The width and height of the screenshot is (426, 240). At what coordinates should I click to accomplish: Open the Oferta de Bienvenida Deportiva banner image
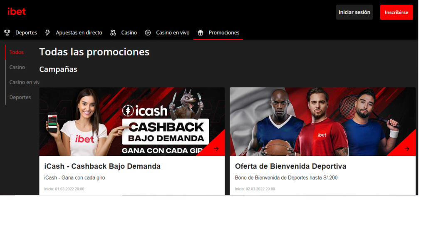(x=322, y=122)
